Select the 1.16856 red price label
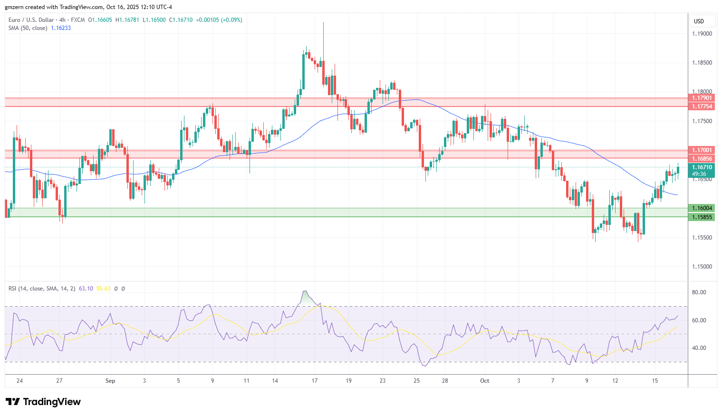The image size is (722, 416). pos(702,159)
